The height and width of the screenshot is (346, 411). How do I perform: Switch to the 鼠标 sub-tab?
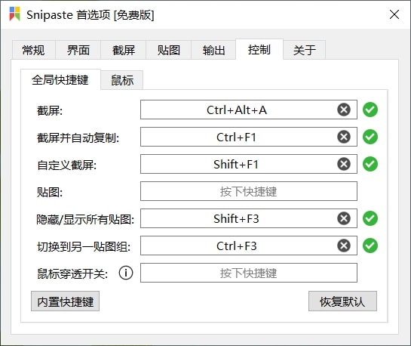(x=122, y=80)
